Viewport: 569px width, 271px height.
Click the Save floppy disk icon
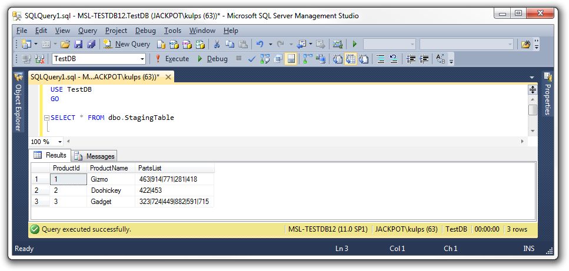point(78,44)
